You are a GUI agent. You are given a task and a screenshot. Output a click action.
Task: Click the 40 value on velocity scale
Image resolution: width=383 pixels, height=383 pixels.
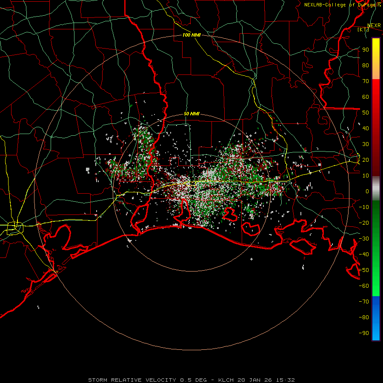(366, 129)
